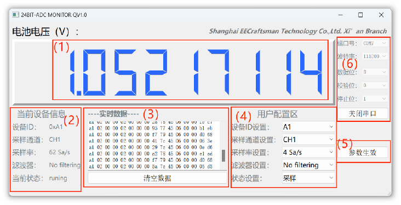This screenshot has width=401, height=205.
Task: Click the 用户配置区 heading
Action: (278, 114)
